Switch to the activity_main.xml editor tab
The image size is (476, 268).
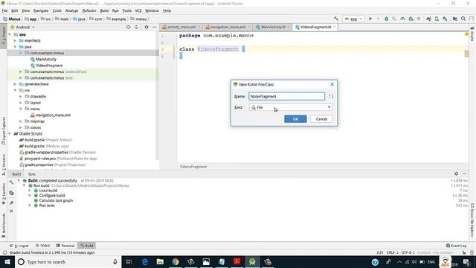pos(181,27)
